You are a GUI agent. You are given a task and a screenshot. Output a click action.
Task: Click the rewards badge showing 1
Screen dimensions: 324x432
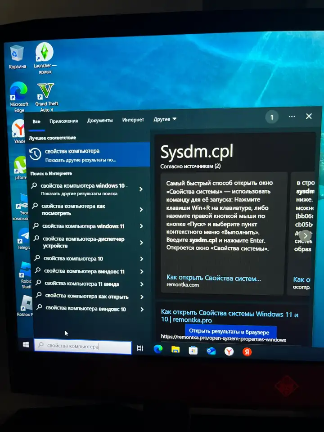272,117
